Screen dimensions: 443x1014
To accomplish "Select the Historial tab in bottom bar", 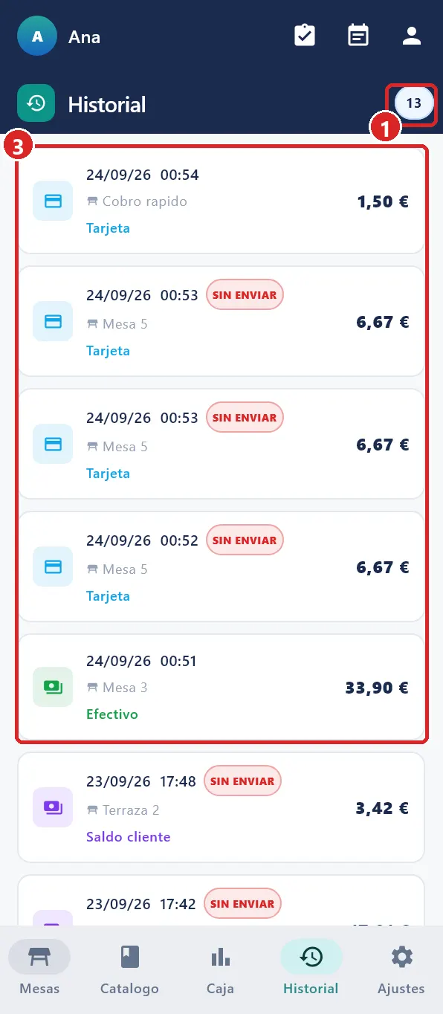I will pos(311,968).
